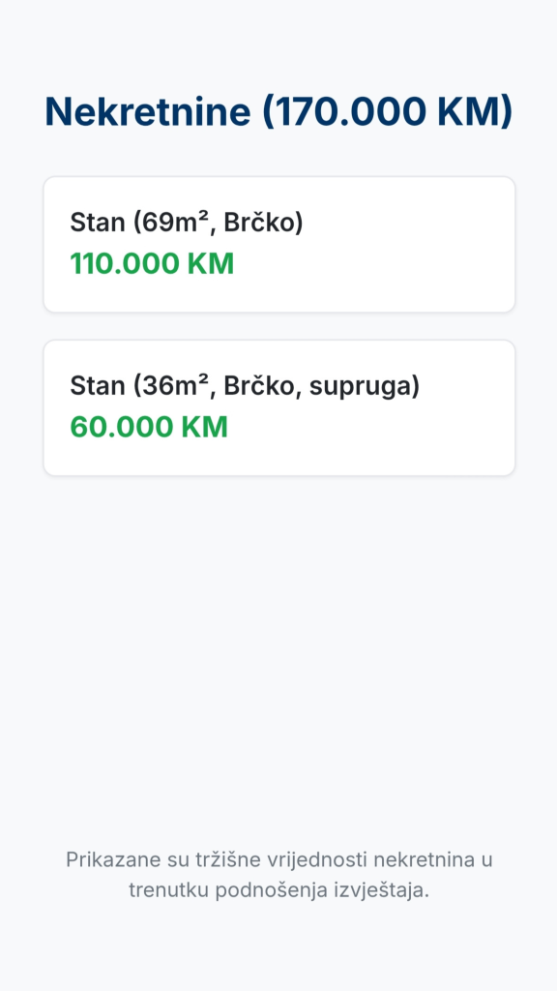The image size is (557, 991).
Task: Select the green 60.000 KM value
Action: click(148, 427)
